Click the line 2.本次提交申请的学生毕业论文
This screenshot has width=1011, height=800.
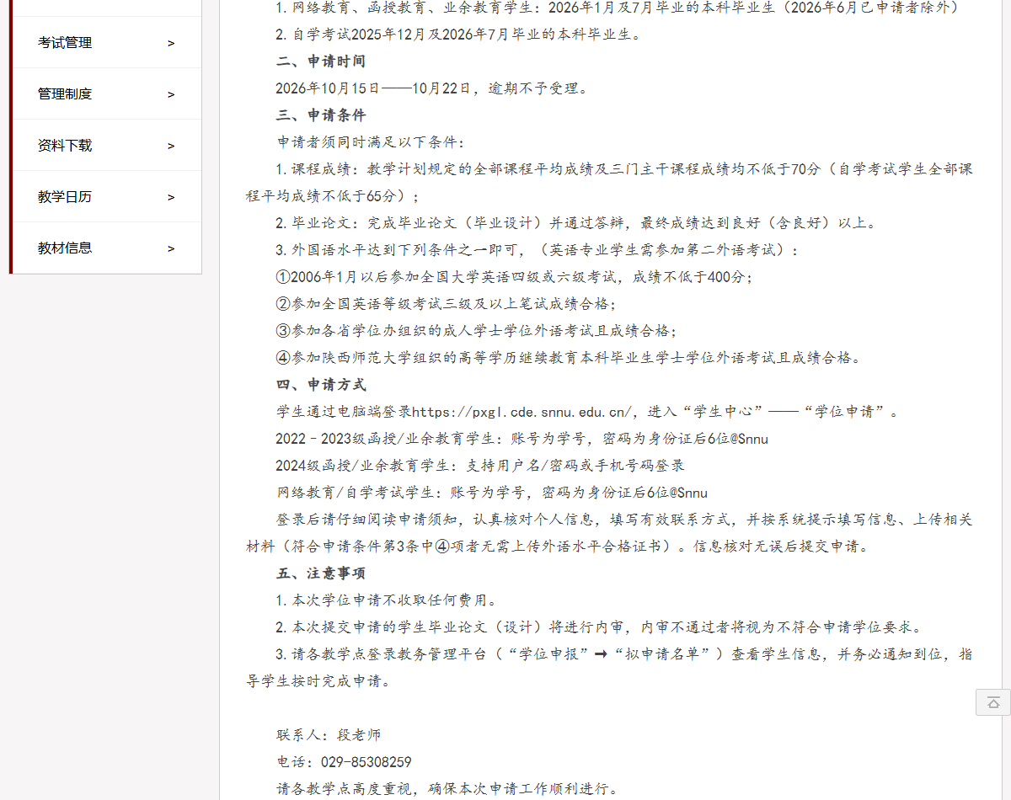point(599,627)
